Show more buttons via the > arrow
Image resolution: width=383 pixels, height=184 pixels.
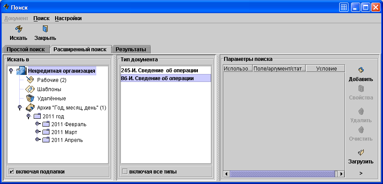point(361,173)
